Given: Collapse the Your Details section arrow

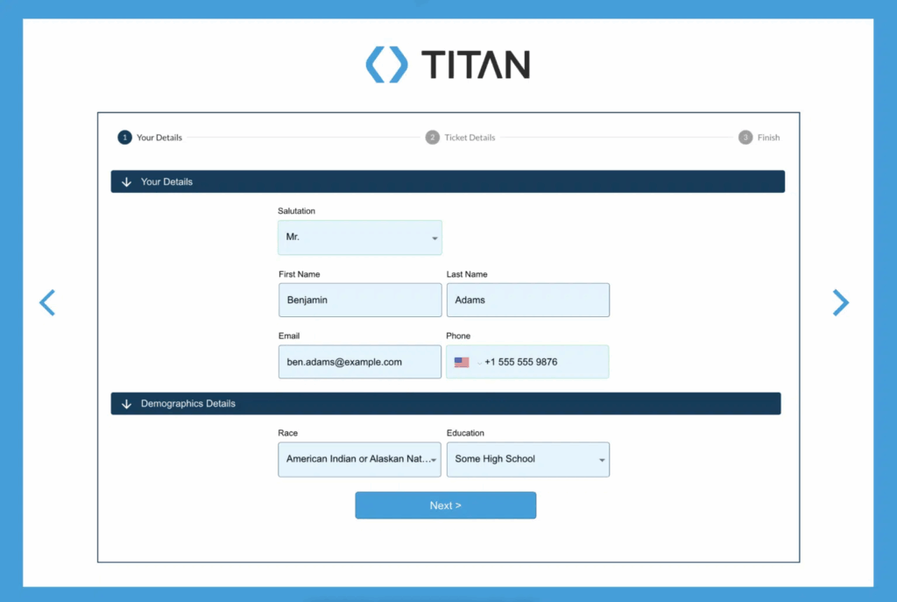Looking at the screenshot, I should (x=126, y=181).
